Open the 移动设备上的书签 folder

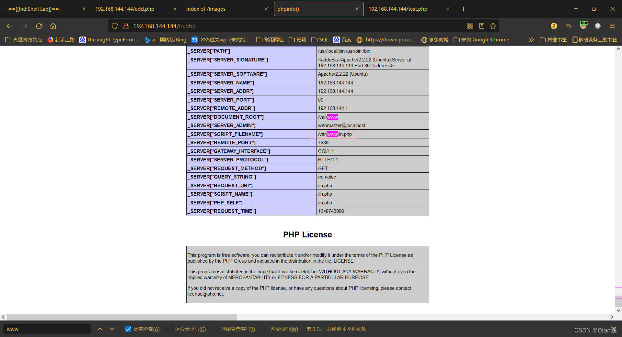[x=595, y=40]
